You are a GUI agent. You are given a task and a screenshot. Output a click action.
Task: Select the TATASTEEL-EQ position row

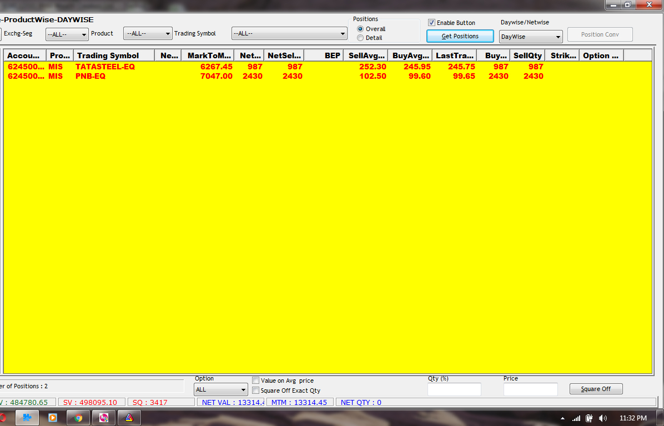pyautogui.click(x=328, y=67)
